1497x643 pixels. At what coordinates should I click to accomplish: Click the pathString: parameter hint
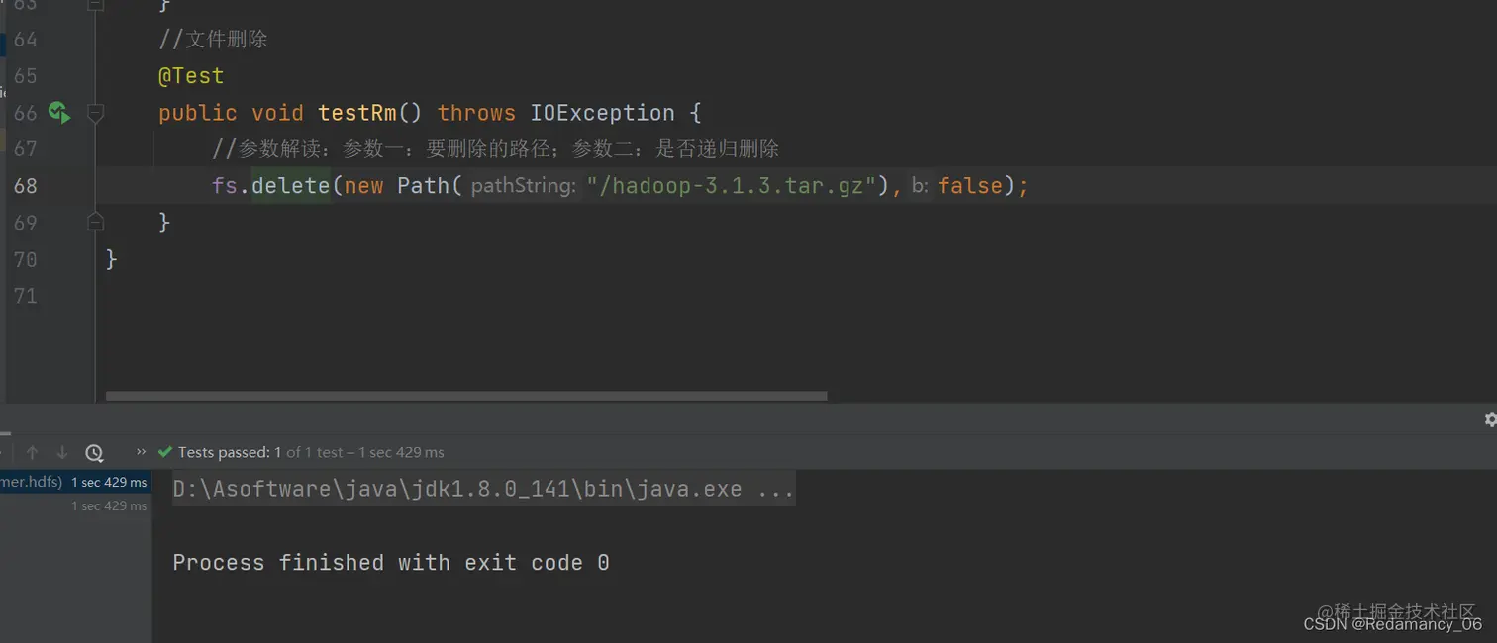click(522, 185)
